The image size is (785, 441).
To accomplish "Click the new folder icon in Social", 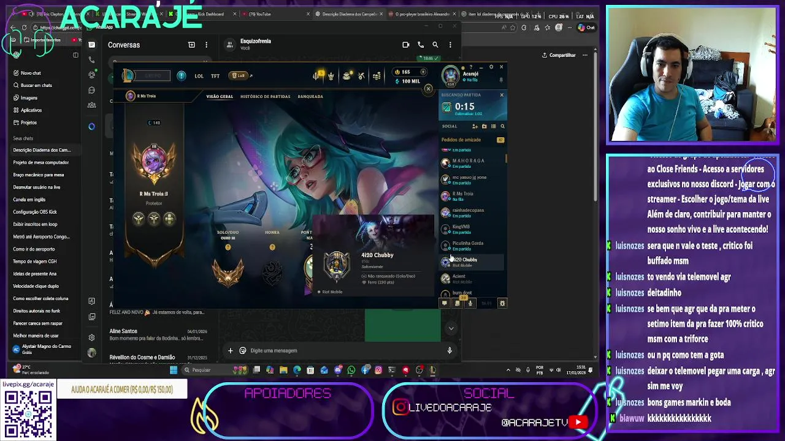I will click(484, 126).
